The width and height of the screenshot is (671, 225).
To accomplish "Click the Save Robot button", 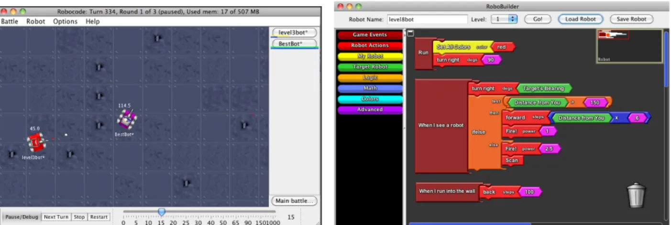I will 632,20.
